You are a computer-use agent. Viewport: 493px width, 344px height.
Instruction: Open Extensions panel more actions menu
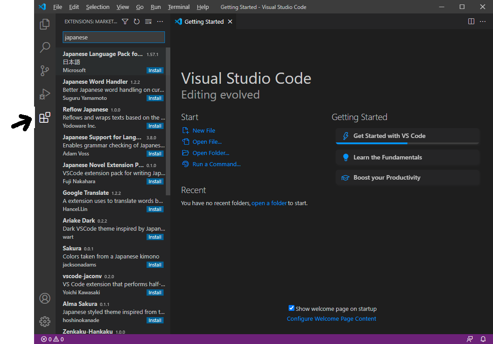click(160, 21)
